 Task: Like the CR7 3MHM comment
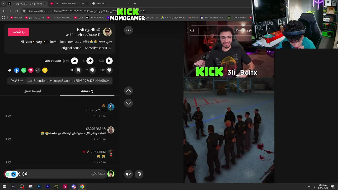(x=9, y=162)
